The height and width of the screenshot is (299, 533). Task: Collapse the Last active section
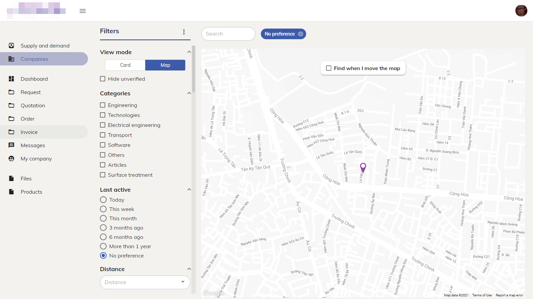click(189, 190)
